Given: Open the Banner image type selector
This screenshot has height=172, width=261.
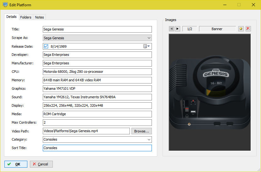Looking at the screenshot, I should (x=217, y=29).
